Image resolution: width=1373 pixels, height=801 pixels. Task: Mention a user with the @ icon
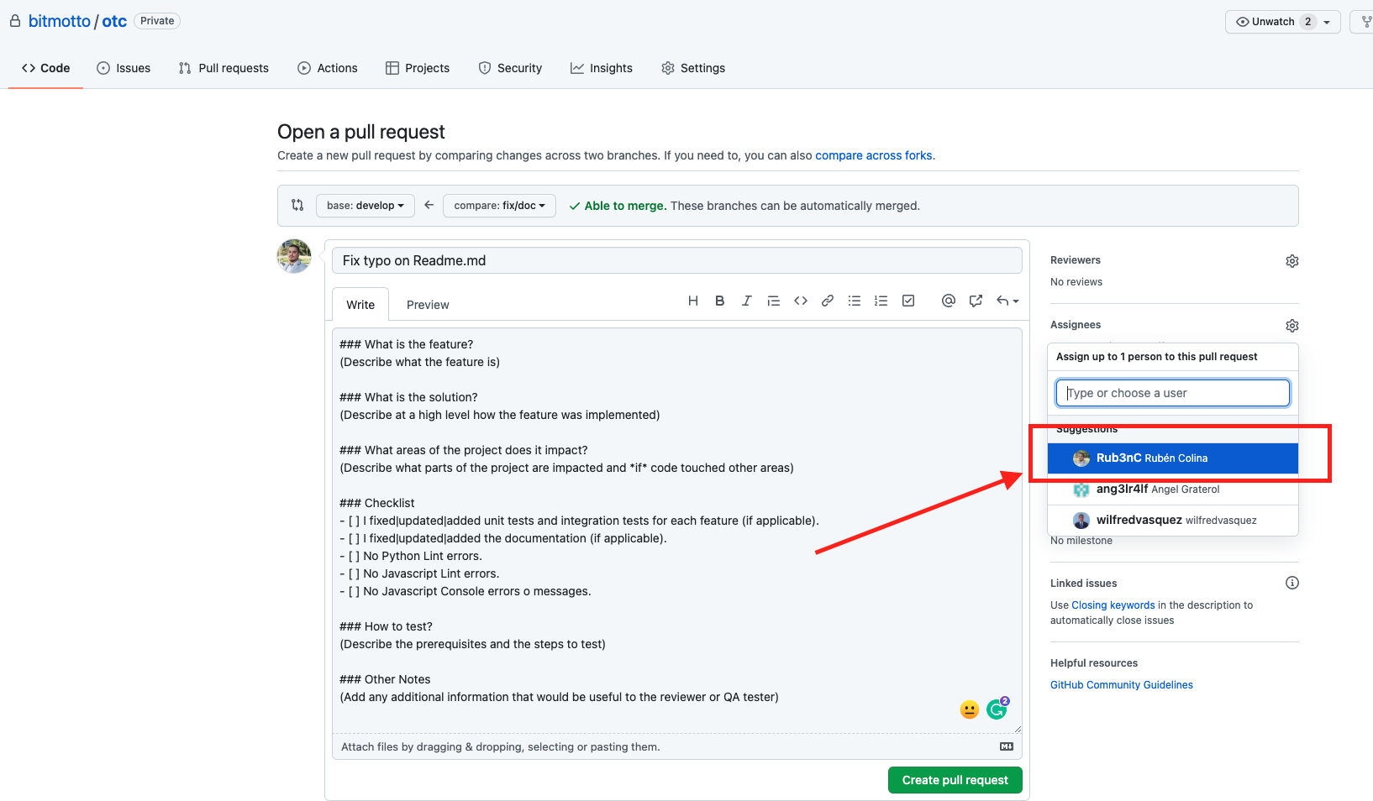click(x=949, y=301)
